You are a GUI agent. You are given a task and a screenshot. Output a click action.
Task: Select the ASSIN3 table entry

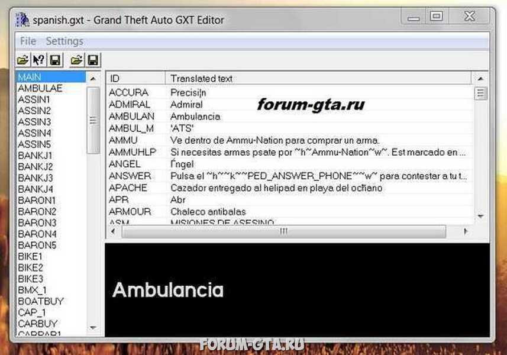51,122
